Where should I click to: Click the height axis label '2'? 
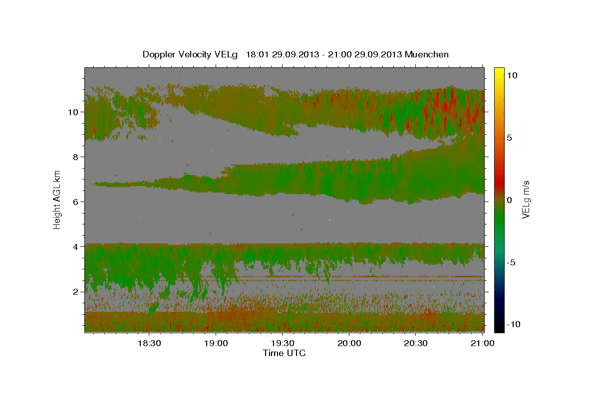pyautogui.click(x=76, y=292)
